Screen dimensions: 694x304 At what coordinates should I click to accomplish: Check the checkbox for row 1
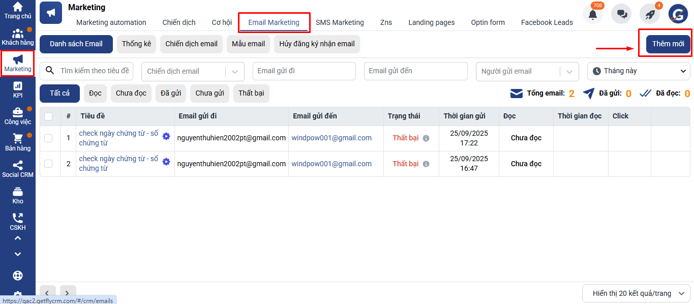[48, 138]
